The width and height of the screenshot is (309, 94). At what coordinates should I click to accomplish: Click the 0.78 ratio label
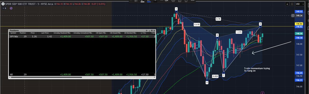coord(218,19)
